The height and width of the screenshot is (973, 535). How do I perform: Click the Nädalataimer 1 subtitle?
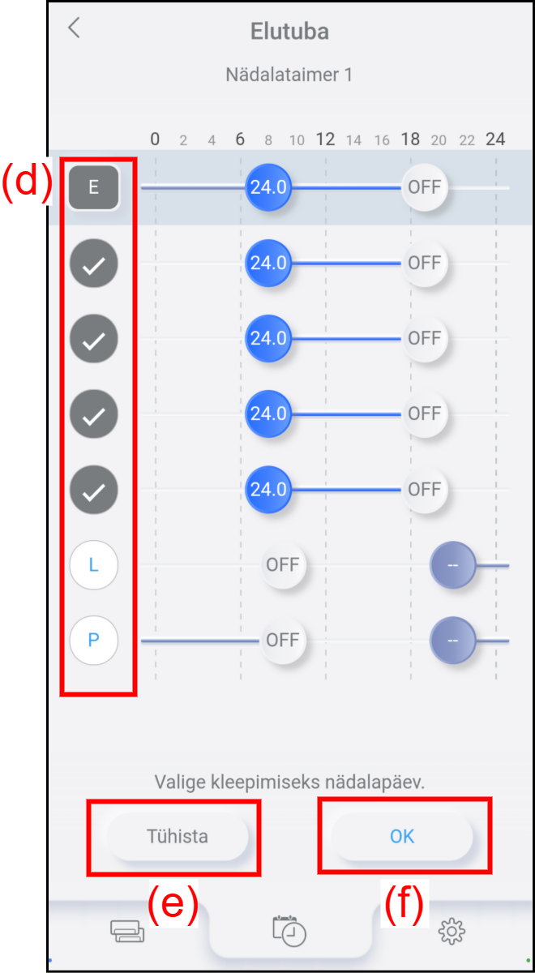click(x=289, y=75)
